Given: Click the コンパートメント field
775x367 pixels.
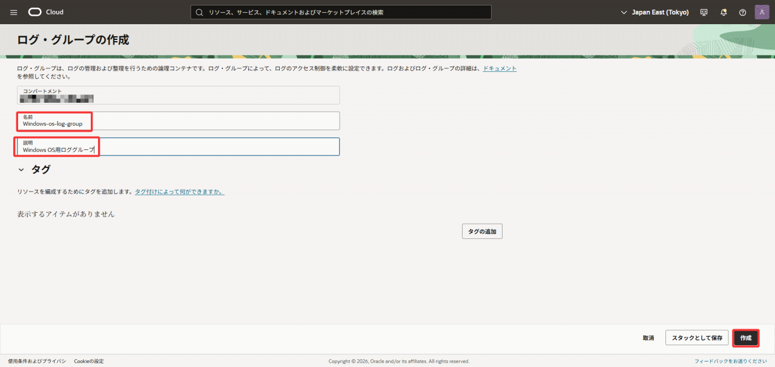Looking at the screenshot, I should coord(178,95).
